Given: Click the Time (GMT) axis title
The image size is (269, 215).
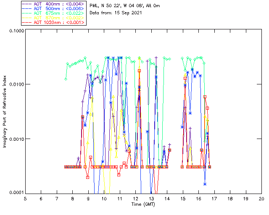Looking at the screenshot, I should coord(143,205).
